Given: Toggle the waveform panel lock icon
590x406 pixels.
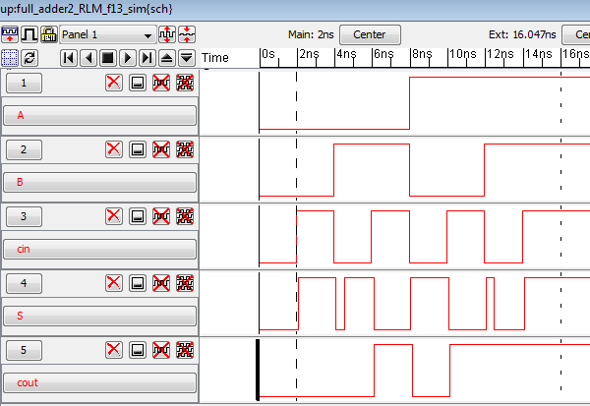Looking at the screenshot, I should 49,34.
